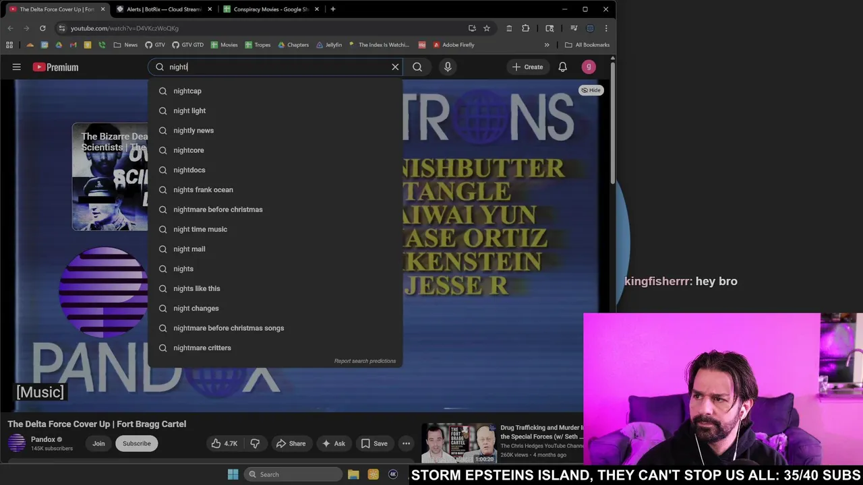The width and height of the screenshot is (863, 485).
Task: Start voice search with the microphone
Action: 448,67
